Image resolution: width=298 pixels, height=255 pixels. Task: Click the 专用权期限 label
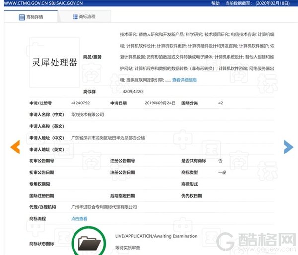(x=40, y=184)
